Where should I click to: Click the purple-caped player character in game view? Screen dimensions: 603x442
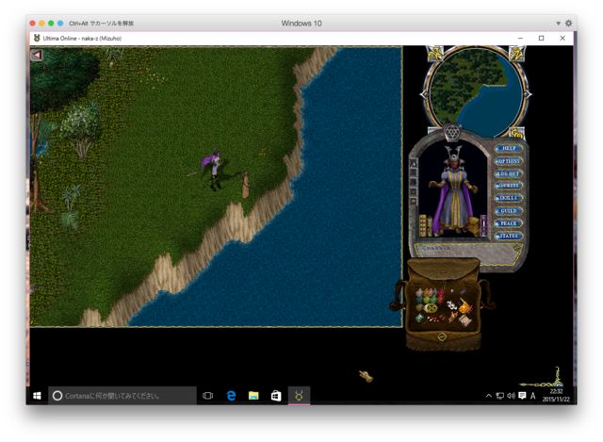pyautogui.click(x=214, y=170)
